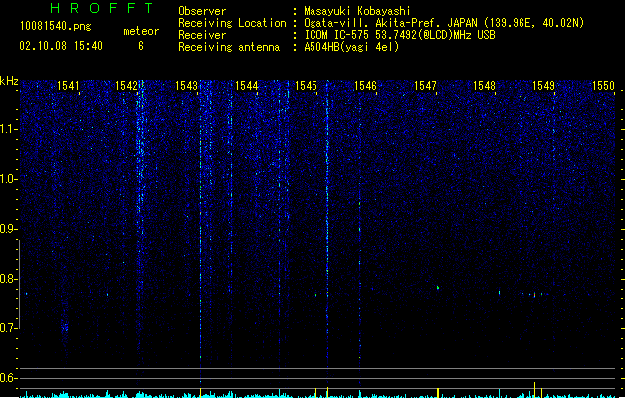
Task: Click the Receiving Location field label
Action: (232, 23)
